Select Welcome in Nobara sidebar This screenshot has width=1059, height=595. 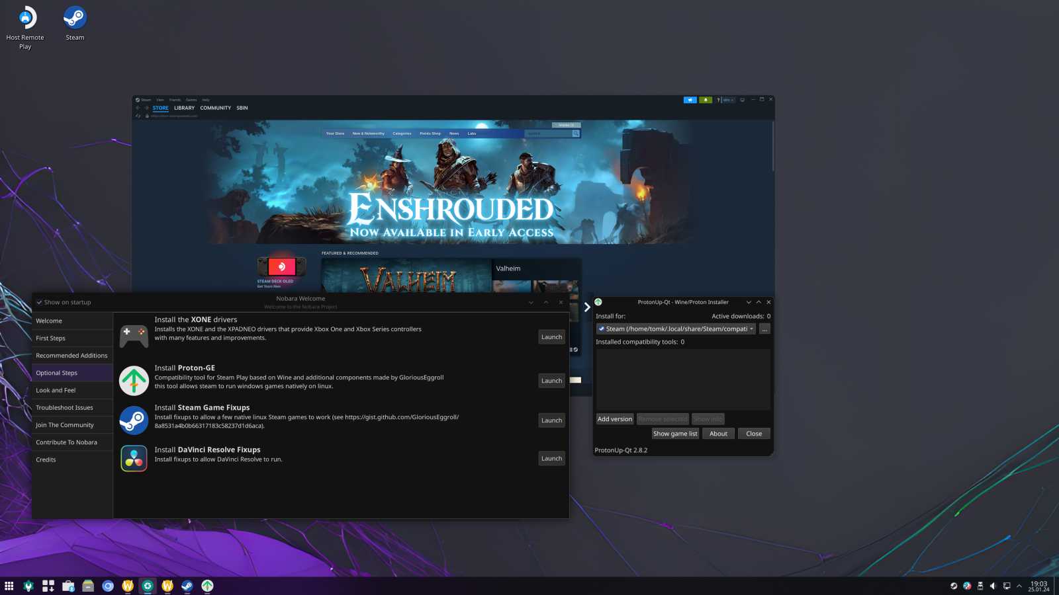point(72,321)
